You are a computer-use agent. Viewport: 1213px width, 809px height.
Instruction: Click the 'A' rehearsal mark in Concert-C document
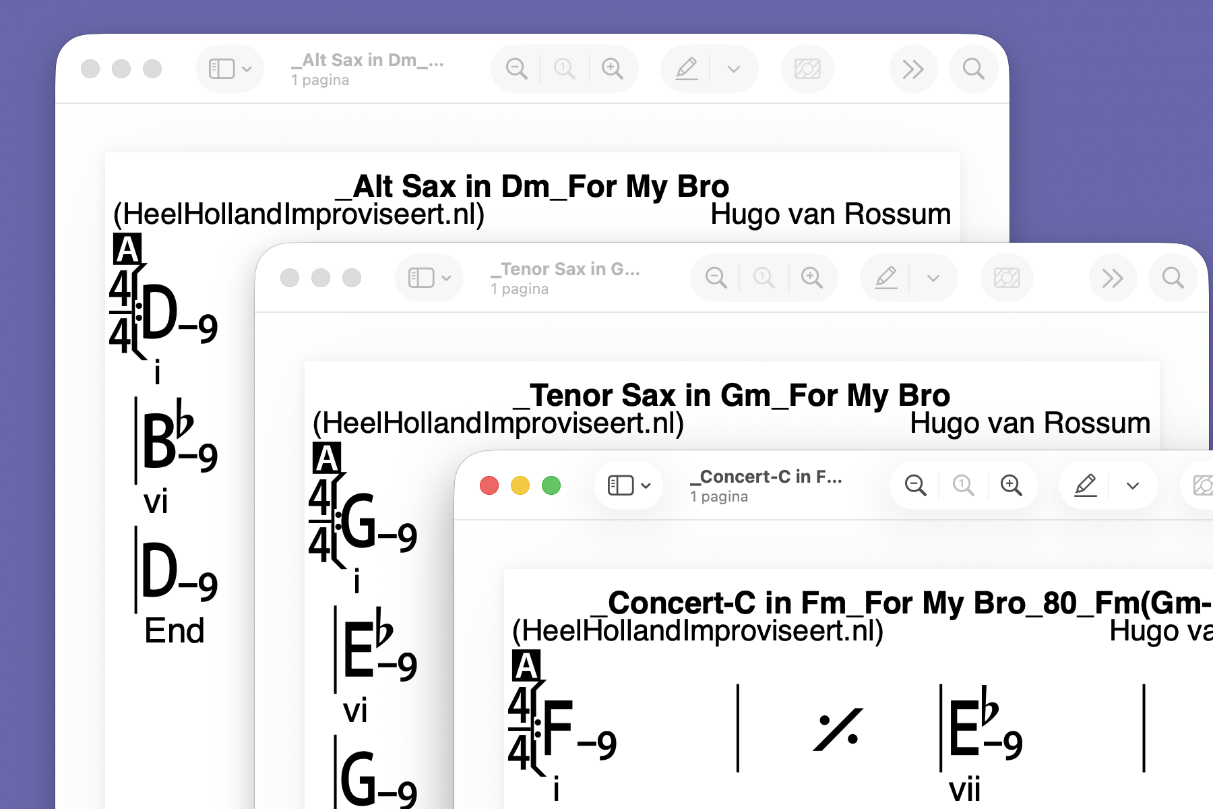pyautogui.click(x=526, y=666)
